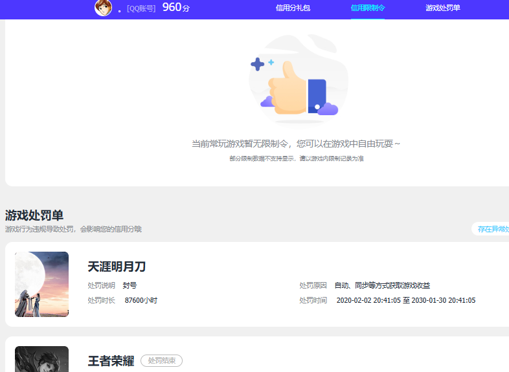Switch to the 信用限制令 tab
The height and width of the screenshot is (372, 509).
368,8
